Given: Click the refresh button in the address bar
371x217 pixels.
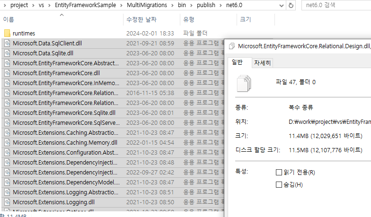Looking at the screenshot, I should (x=291, y=5).
